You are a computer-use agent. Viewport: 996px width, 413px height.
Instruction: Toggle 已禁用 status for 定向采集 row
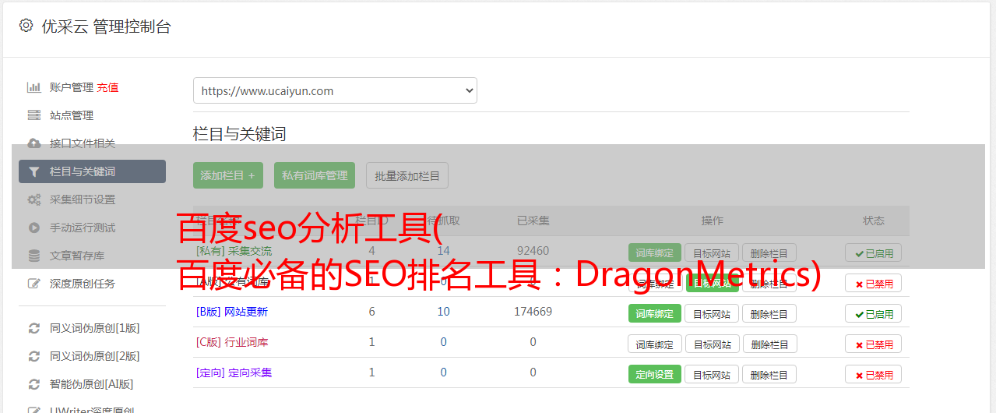coord(874,375)
